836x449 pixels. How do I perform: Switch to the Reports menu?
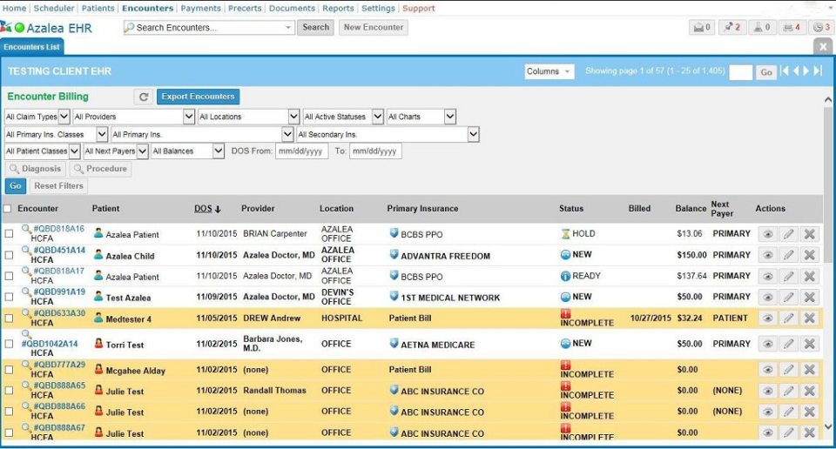click(338, 8)
